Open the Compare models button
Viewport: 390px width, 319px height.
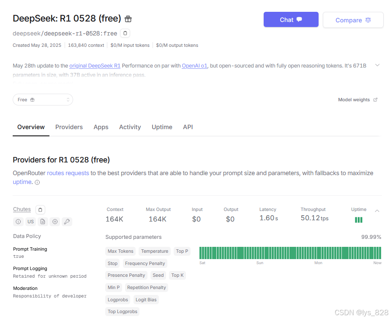point(353,20)
